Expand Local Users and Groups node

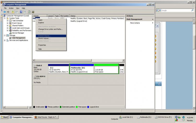coord(8,28)
